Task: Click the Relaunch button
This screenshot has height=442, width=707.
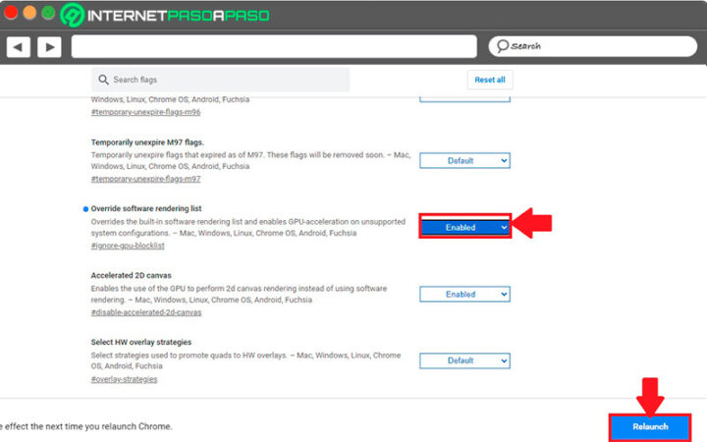Action: pos(650,426)
